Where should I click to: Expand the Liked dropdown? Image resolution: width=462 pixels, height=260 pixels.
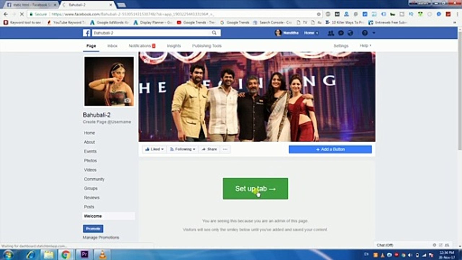click(154, 149)
